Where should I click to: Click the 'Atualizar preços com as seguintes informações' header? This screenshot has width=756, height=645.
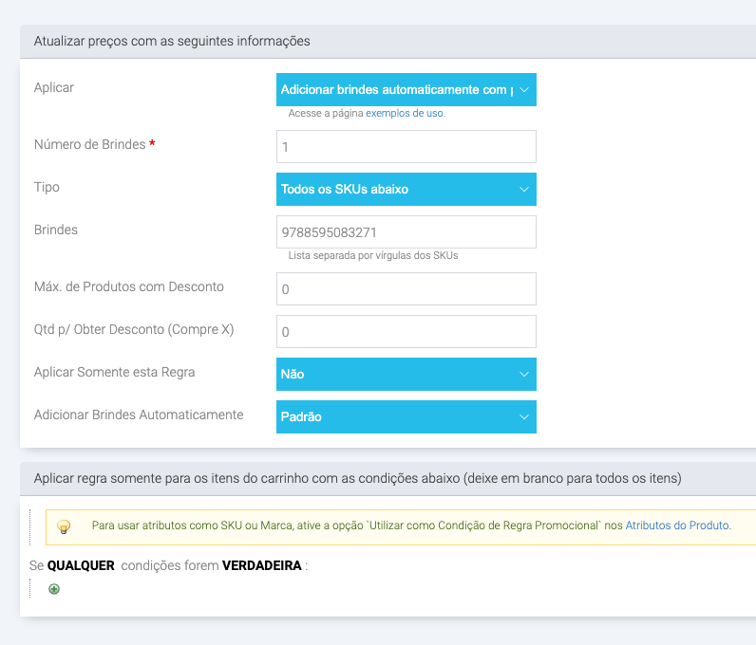click(172, 42)
